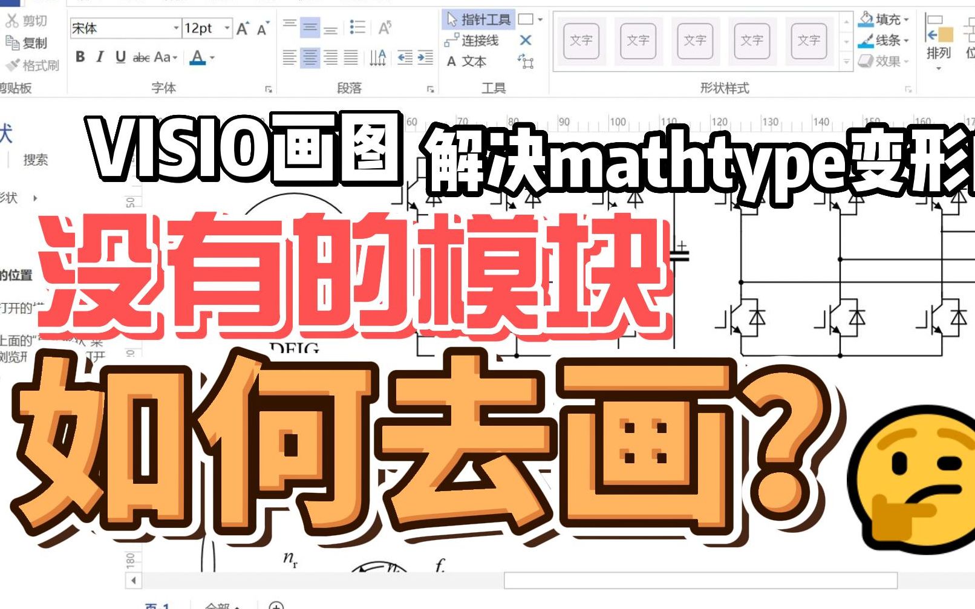
Task: Click the rotate text icon
Action: (x=385, y=27)
